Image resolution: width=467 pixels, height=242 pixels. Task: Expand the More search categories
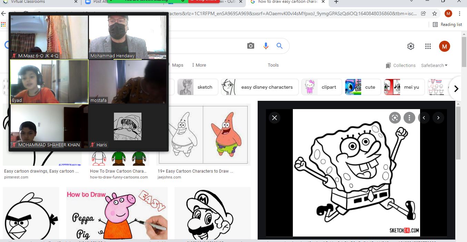coord(198,65)
